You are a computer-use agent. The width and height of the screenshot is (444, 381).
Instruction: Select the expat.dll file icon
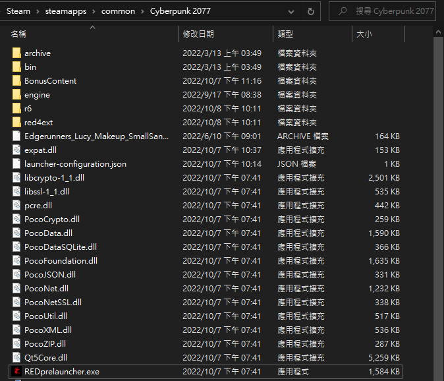click(16, 150)
